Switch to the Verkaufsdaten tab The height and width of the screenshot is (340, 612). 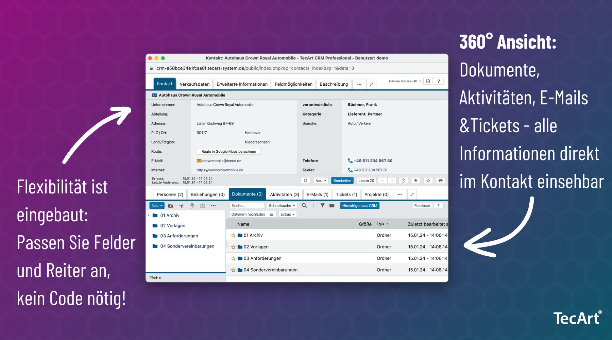(x=194, y=84)
